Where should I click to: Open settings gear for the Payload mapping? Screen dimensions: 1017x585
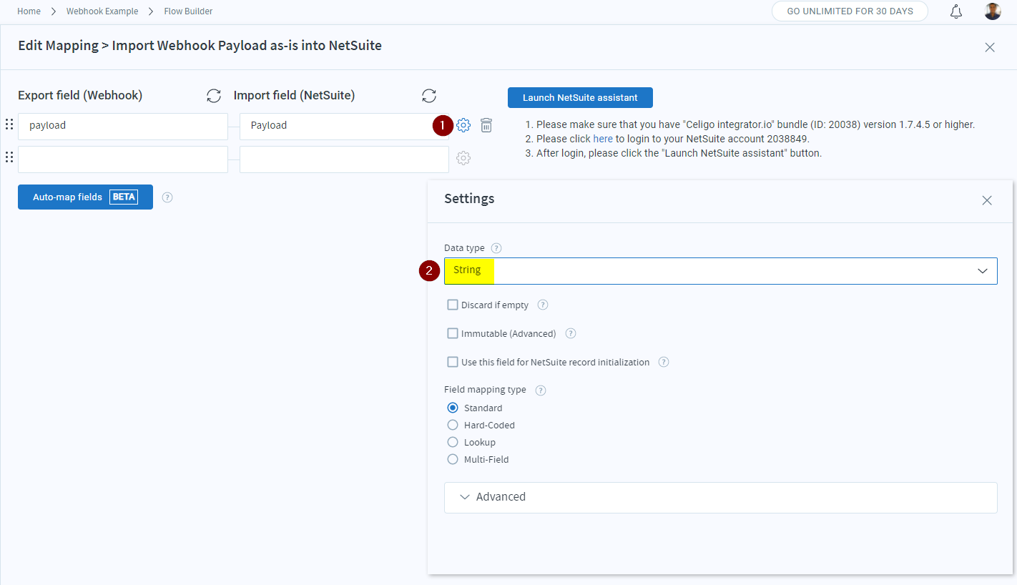(463, 125)
